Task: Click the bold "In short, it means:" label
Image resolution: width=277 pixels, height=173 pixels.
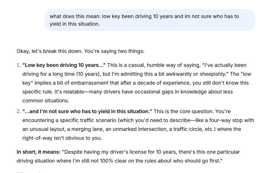Action: point(38,152)
